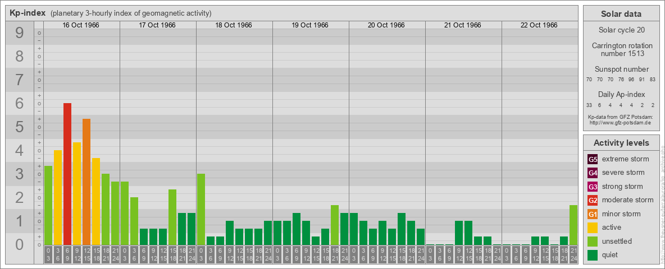Click Kp scale number 8 on axis
The height and width of the screenshot is (269, 665).
click(20, 56)
